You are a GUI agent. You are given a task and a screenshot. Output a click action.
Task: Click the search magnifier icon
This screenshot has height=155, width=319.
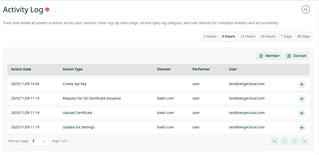coord(306,10)
